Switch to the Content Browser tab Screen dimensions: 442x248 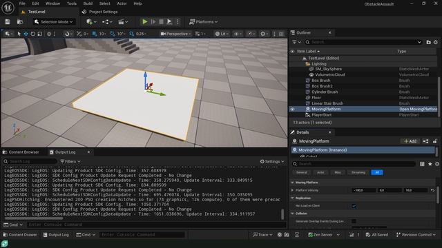click(21, 152)
